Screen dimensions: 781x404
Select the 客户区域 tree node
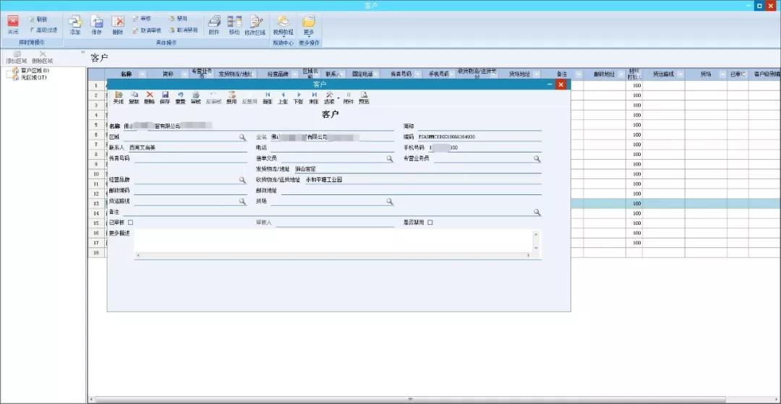pyautogui.click(x=33, y=71)
